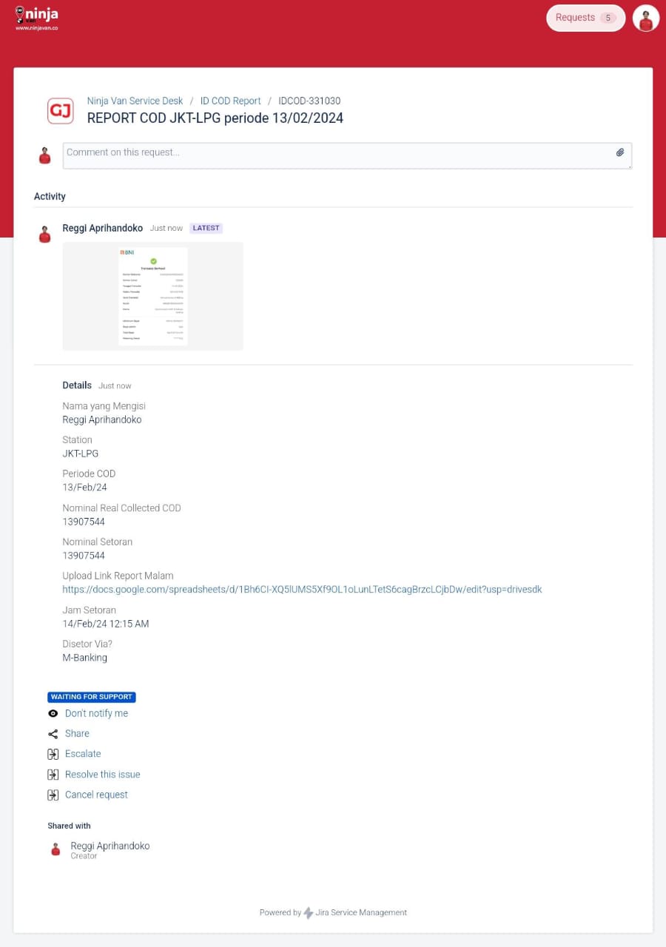Click the Ninja Van logo
666x947 pixels.
36,18
